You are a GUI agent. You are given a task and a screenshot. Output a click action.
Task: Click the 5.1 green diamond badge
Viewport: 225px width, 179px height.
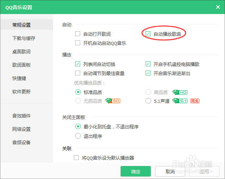point(180,101)
